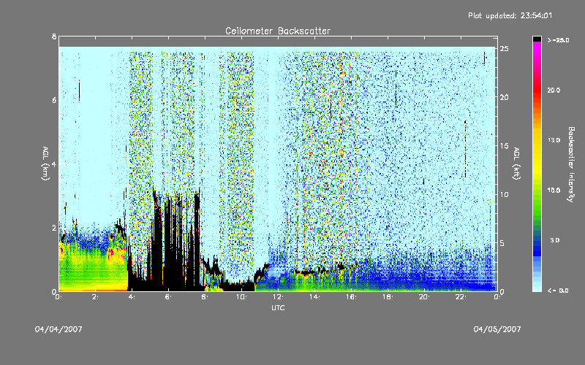The image size is (585, 365).
Task: Click the "12:" hour tick label
Action: 278,297
